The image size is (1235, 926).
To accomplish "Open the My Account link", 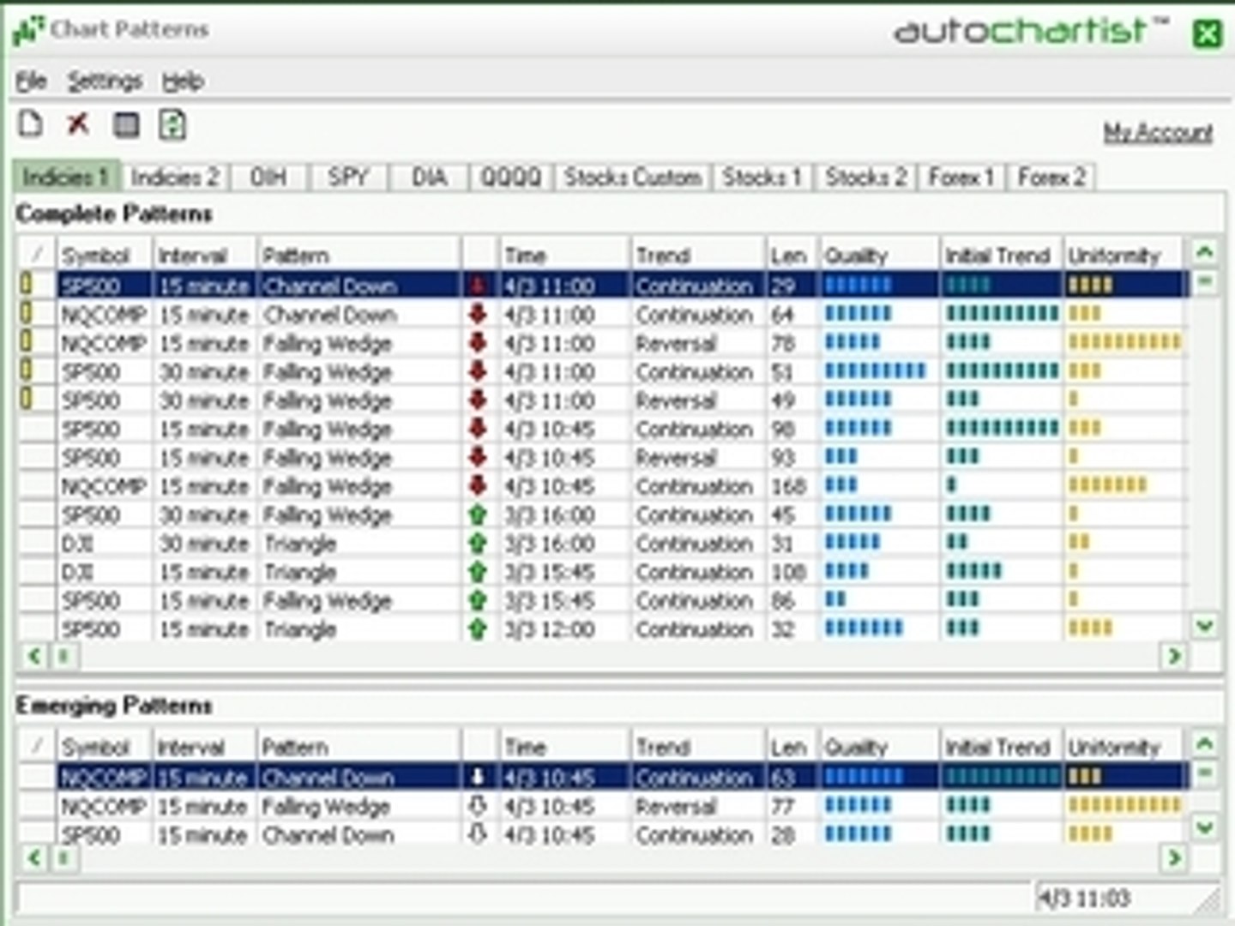I will [1158, 132].
